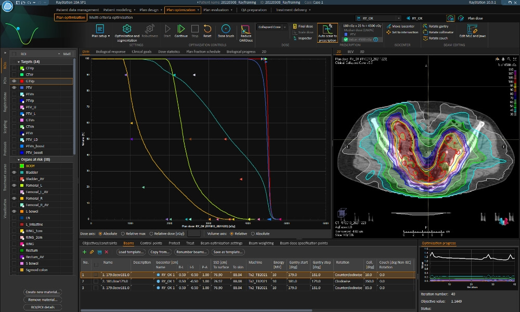This screenshot has height=312, width=520.
Task: Hide the GTVp ROI eye
Action: pos(14,81)
